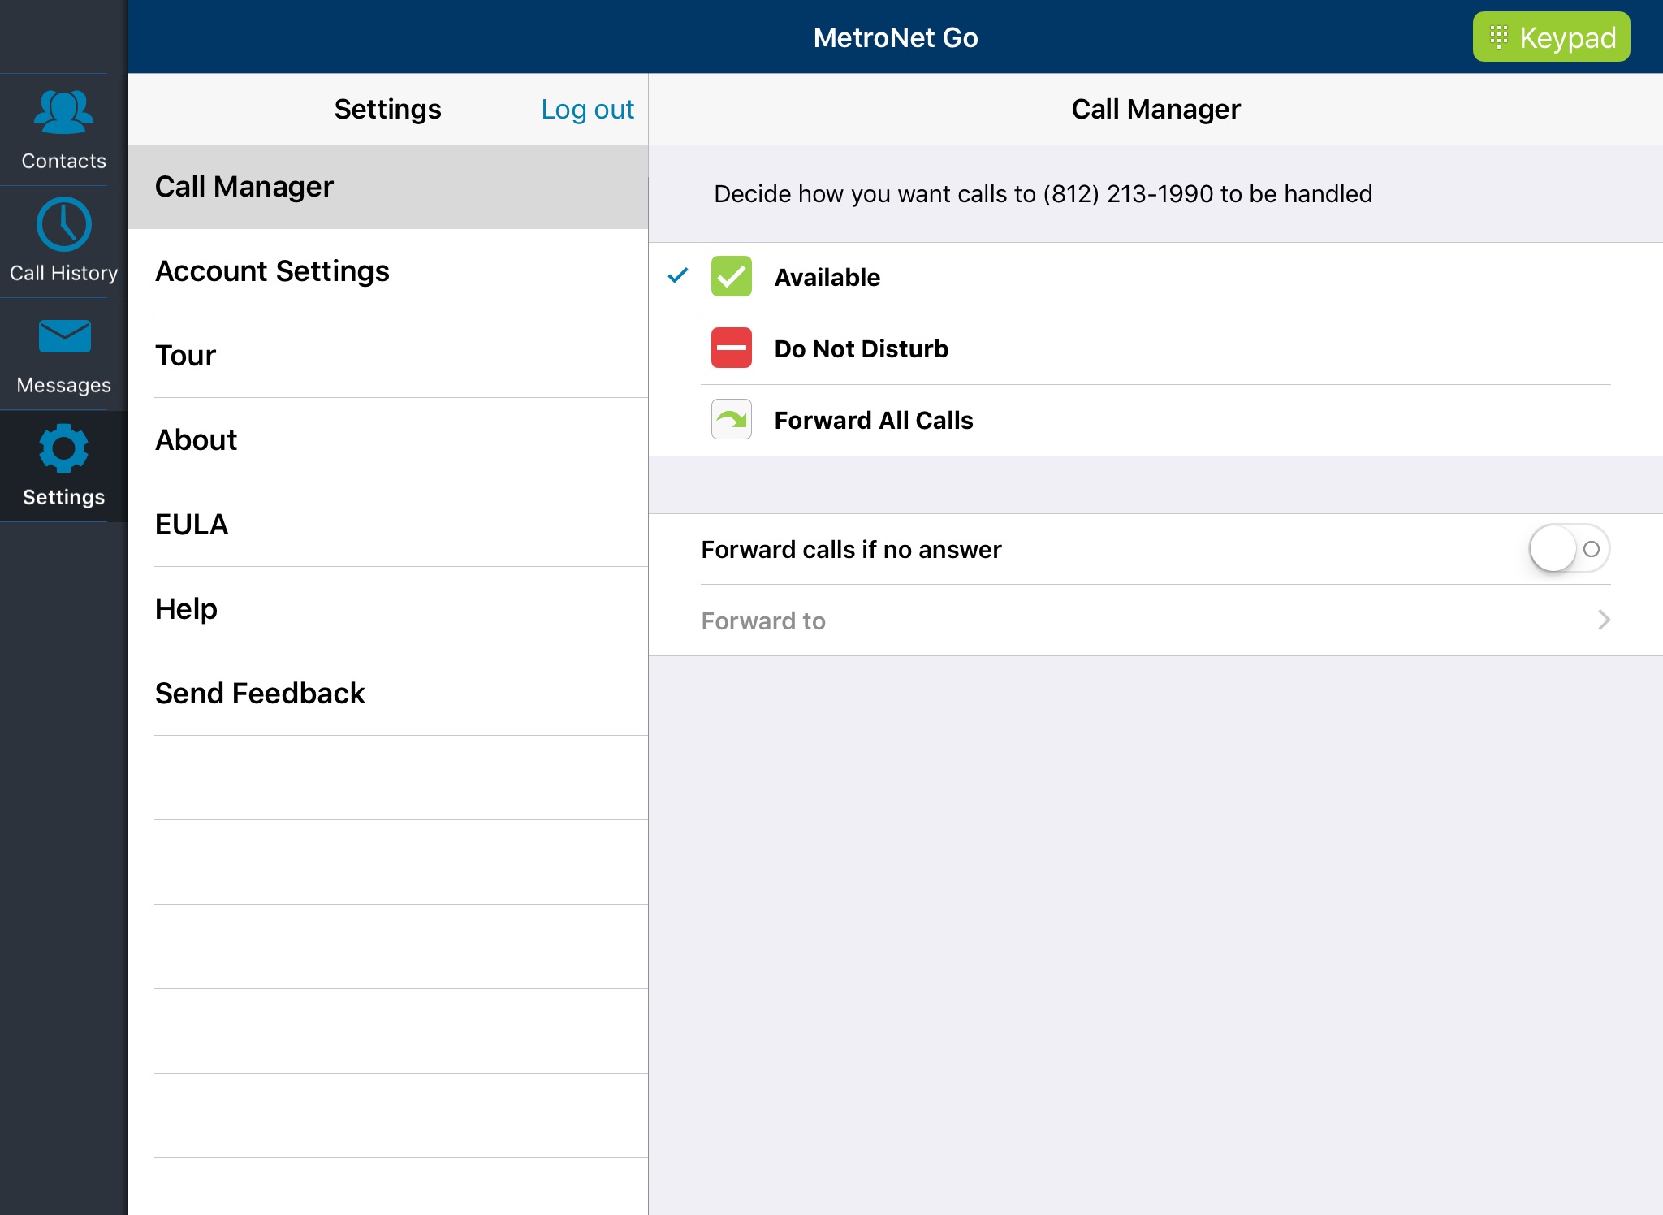Click the Settings column heading
Screen dimensions: 1663x1215
tap(387, 109)
